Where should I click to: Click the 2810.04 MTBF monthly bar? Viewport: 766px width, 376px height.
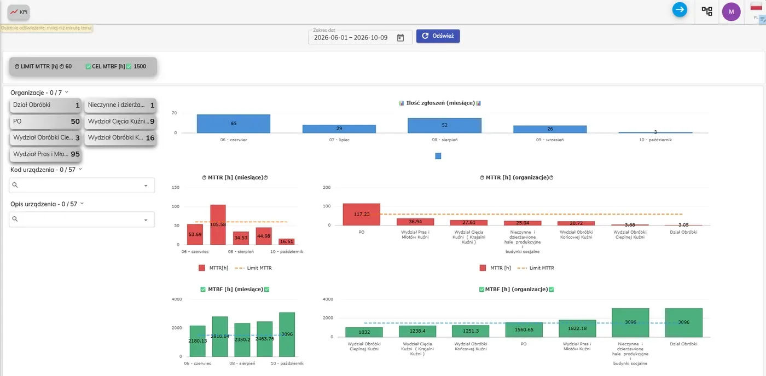point(220,337)
